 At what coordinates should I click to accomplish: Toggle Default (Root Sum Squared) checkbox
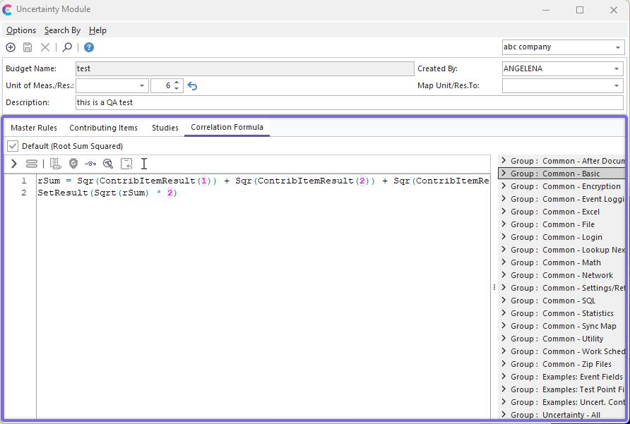(13, 146)
